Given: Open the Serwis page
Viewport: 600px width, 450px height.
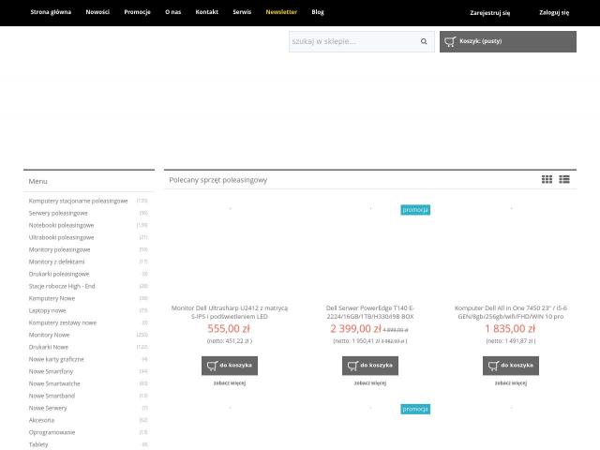Looking at the screenshot, I should point(242,12).
